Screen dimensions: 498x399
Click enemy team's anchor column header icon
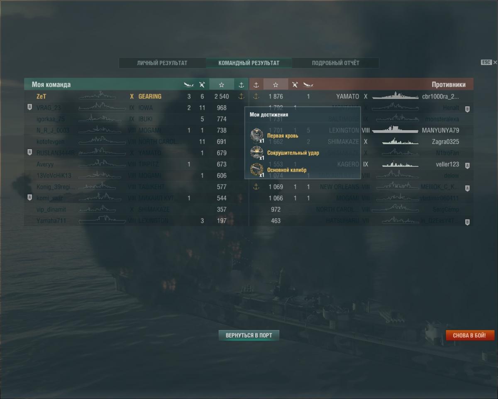coord(256,85)
